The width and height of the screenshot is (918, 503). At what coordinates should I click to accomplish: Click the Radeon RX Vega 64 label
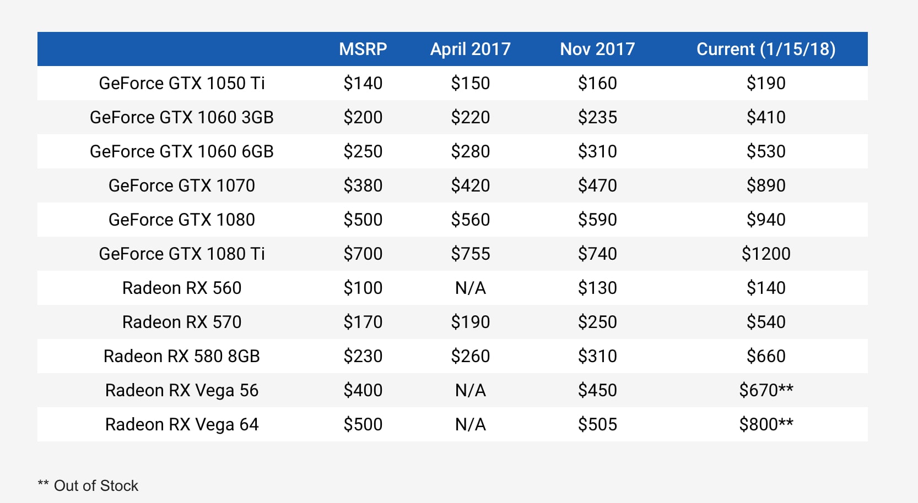(x=182, y=424)
